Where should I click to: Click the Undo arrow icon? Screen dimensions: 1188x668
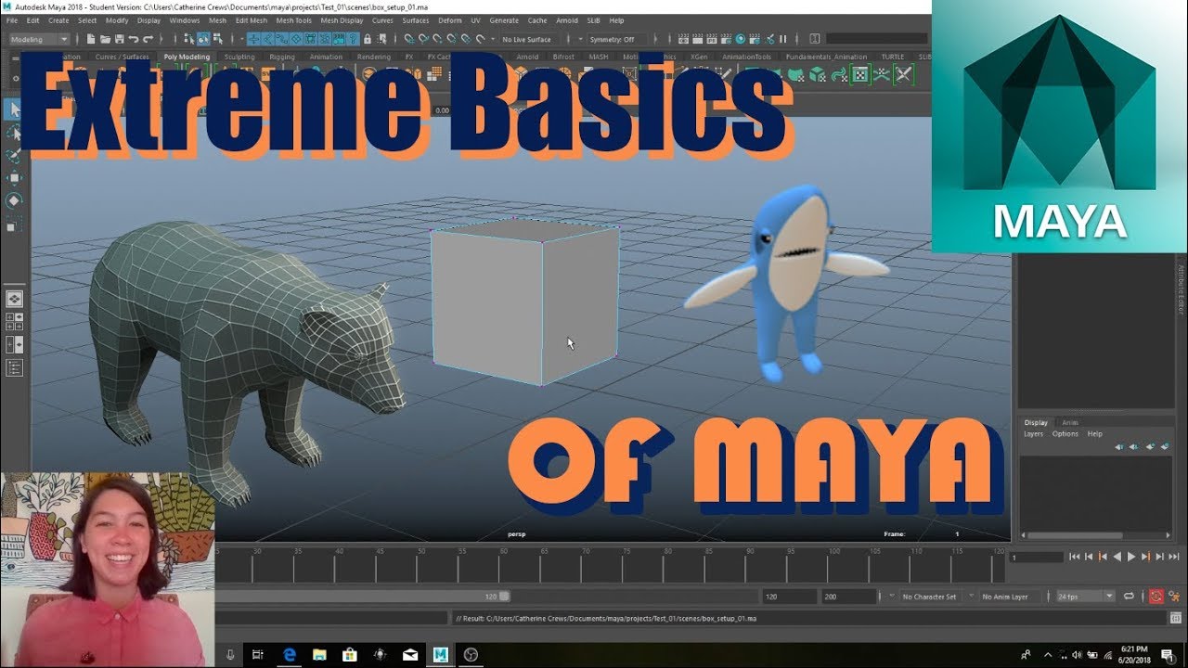coord(134,39)
